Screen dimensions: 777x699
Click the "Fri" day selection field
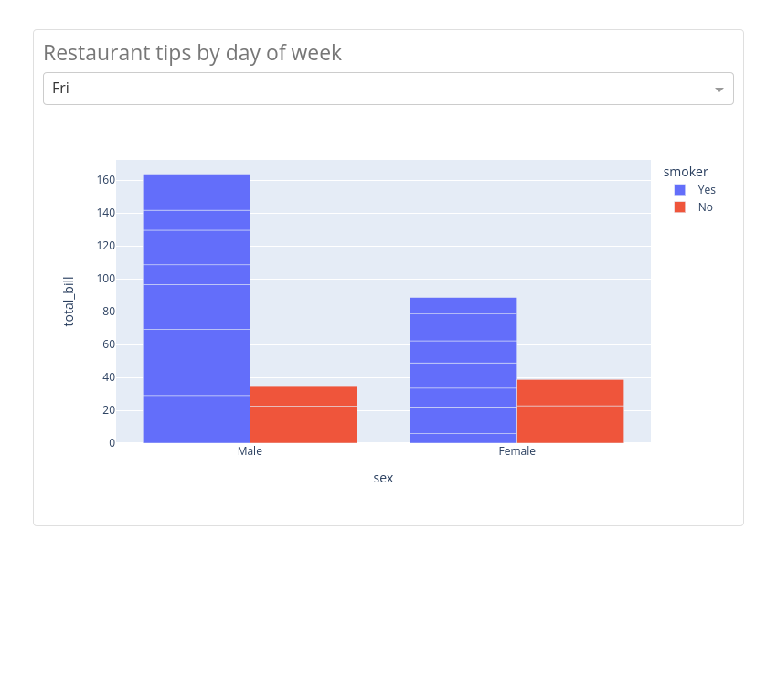(x=366, y=89)
